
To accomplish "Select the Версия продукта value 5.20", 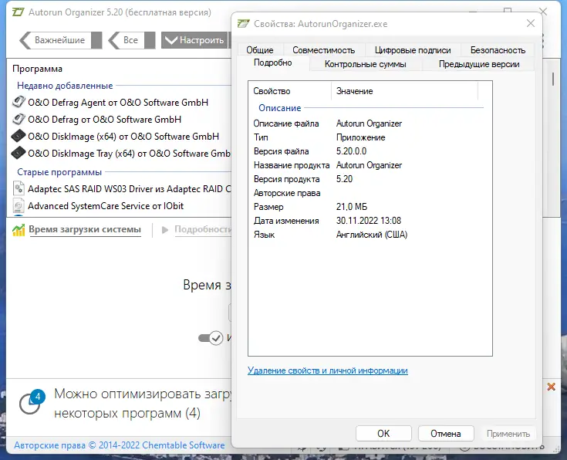I will pyautogui.click(x=344, y=179).
